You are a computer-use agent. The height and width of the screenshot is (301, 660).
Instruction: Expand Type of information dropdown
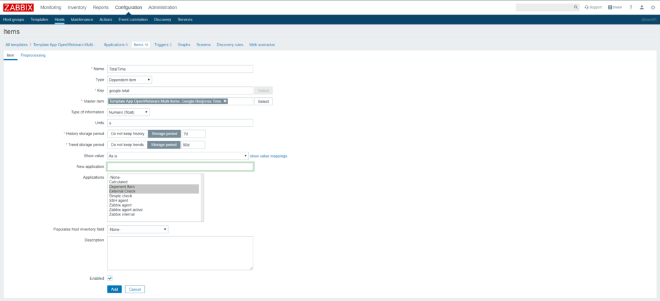[128, 112]
